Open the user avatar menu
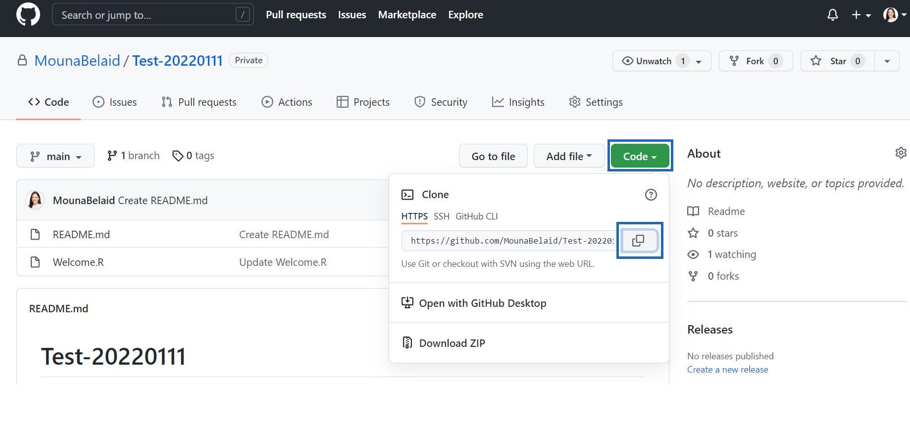Viewport: 910px width, 421px height. click(x=895, y=15)
